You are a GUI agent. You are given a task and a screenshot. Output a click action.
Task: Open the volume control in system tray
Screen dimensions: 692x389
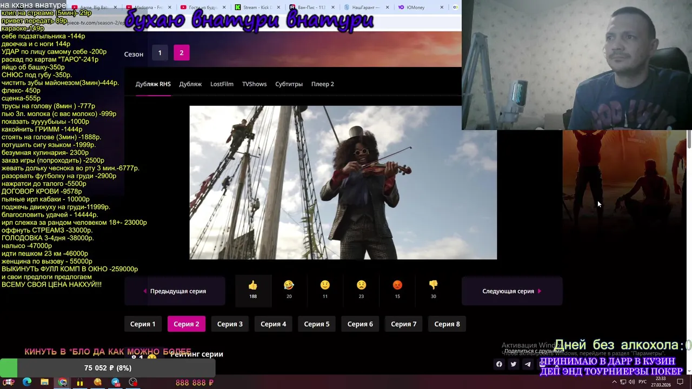632,382
